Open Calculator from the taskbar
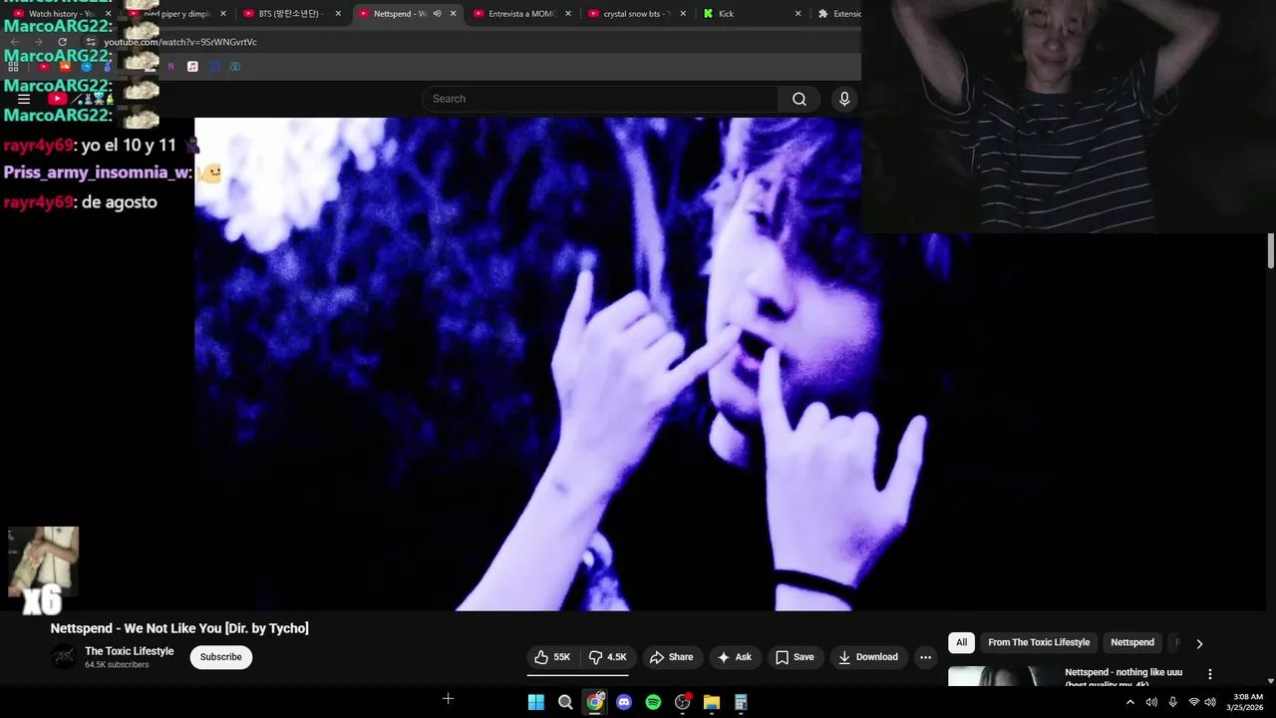1276x718 pixels. pos(741,702)
